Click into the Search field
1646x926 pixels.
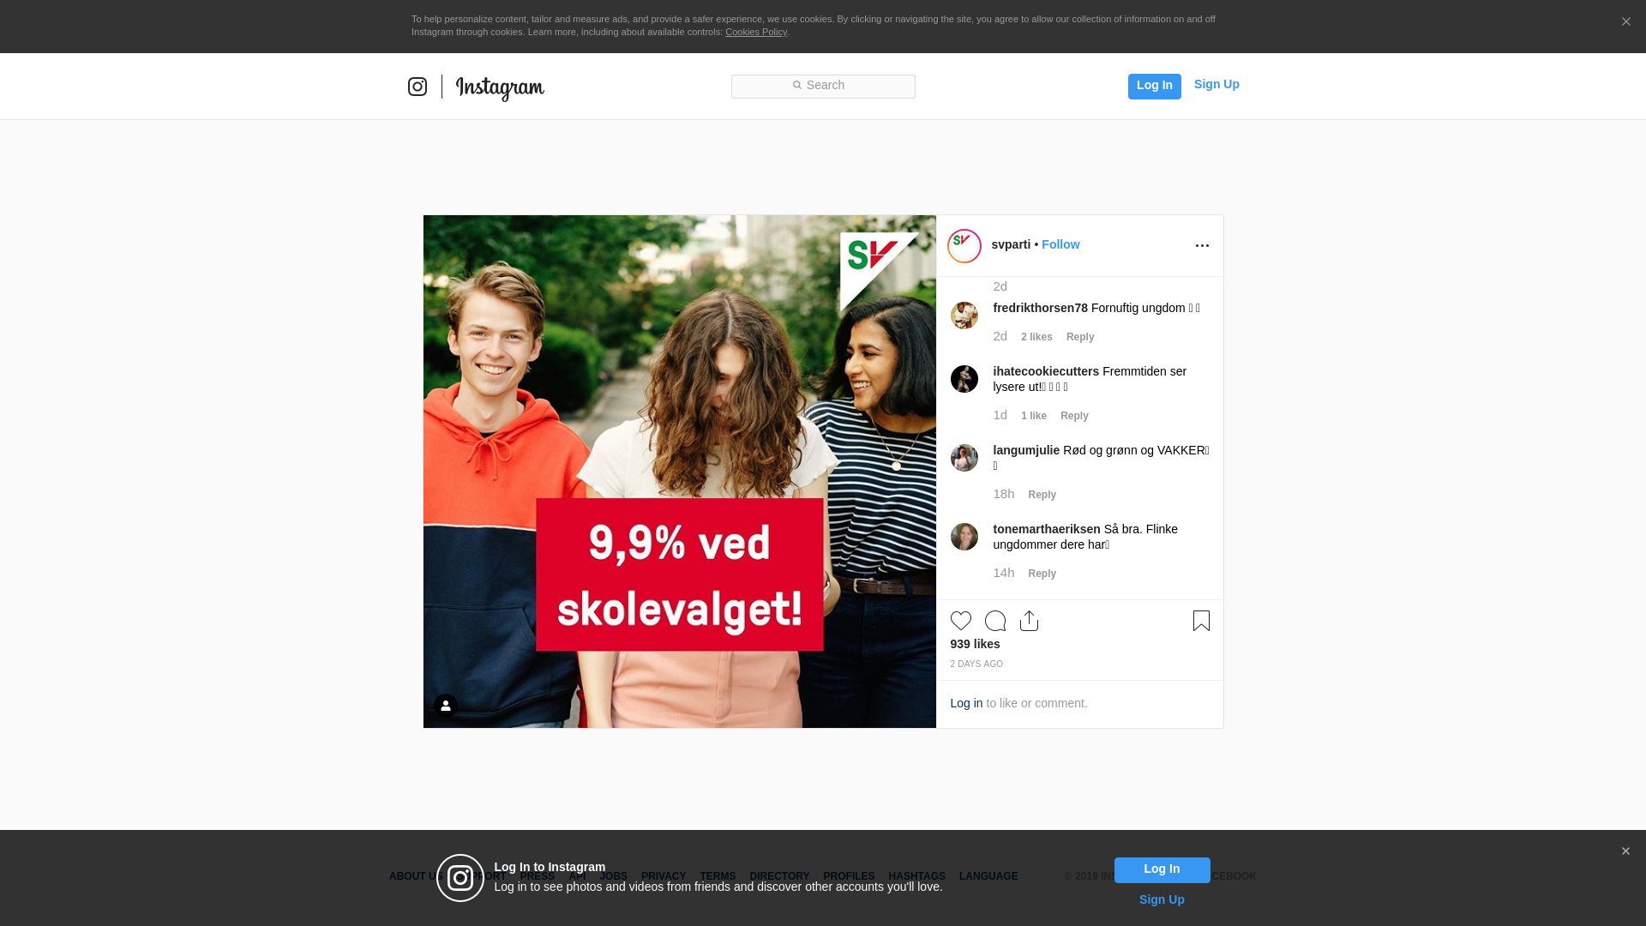pos(823,86)
